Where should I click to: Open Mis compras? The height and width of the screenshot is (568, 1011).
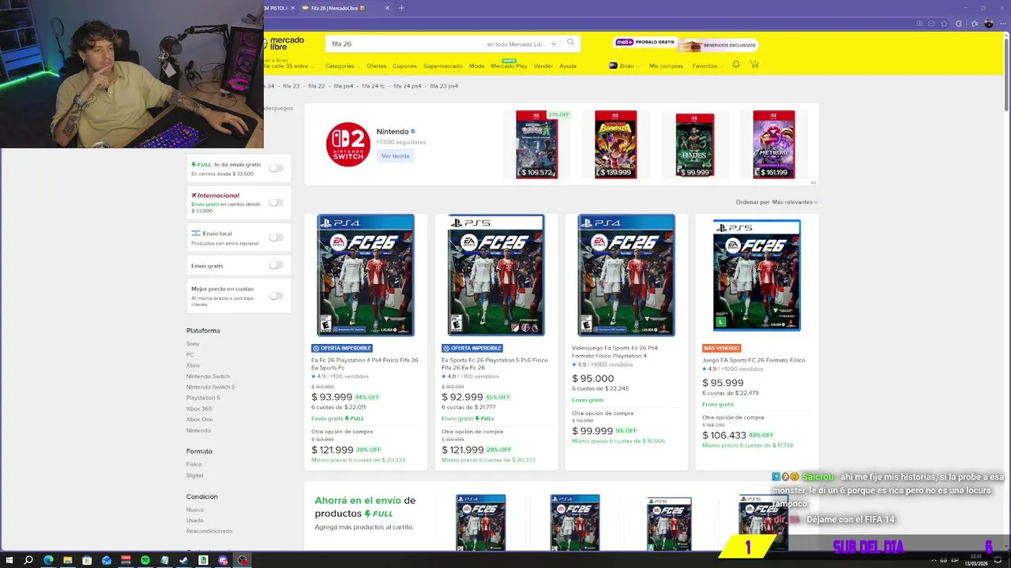point(666,66)
